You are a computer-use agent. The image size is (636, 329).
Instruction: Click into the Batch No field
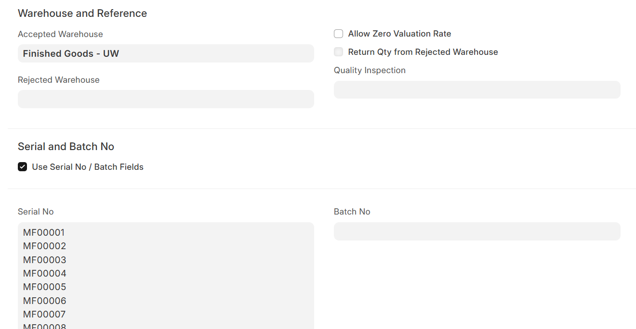coord(477,231)
